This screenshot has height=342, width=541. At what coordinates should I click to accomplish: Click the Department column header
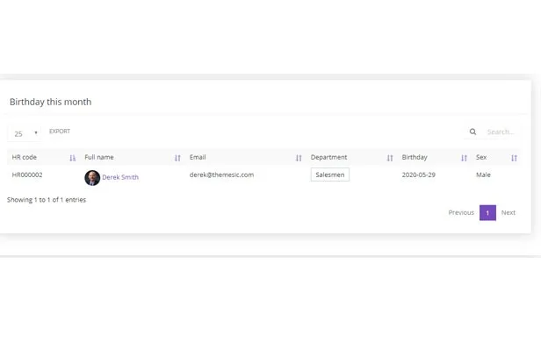[x=328, y=157]
